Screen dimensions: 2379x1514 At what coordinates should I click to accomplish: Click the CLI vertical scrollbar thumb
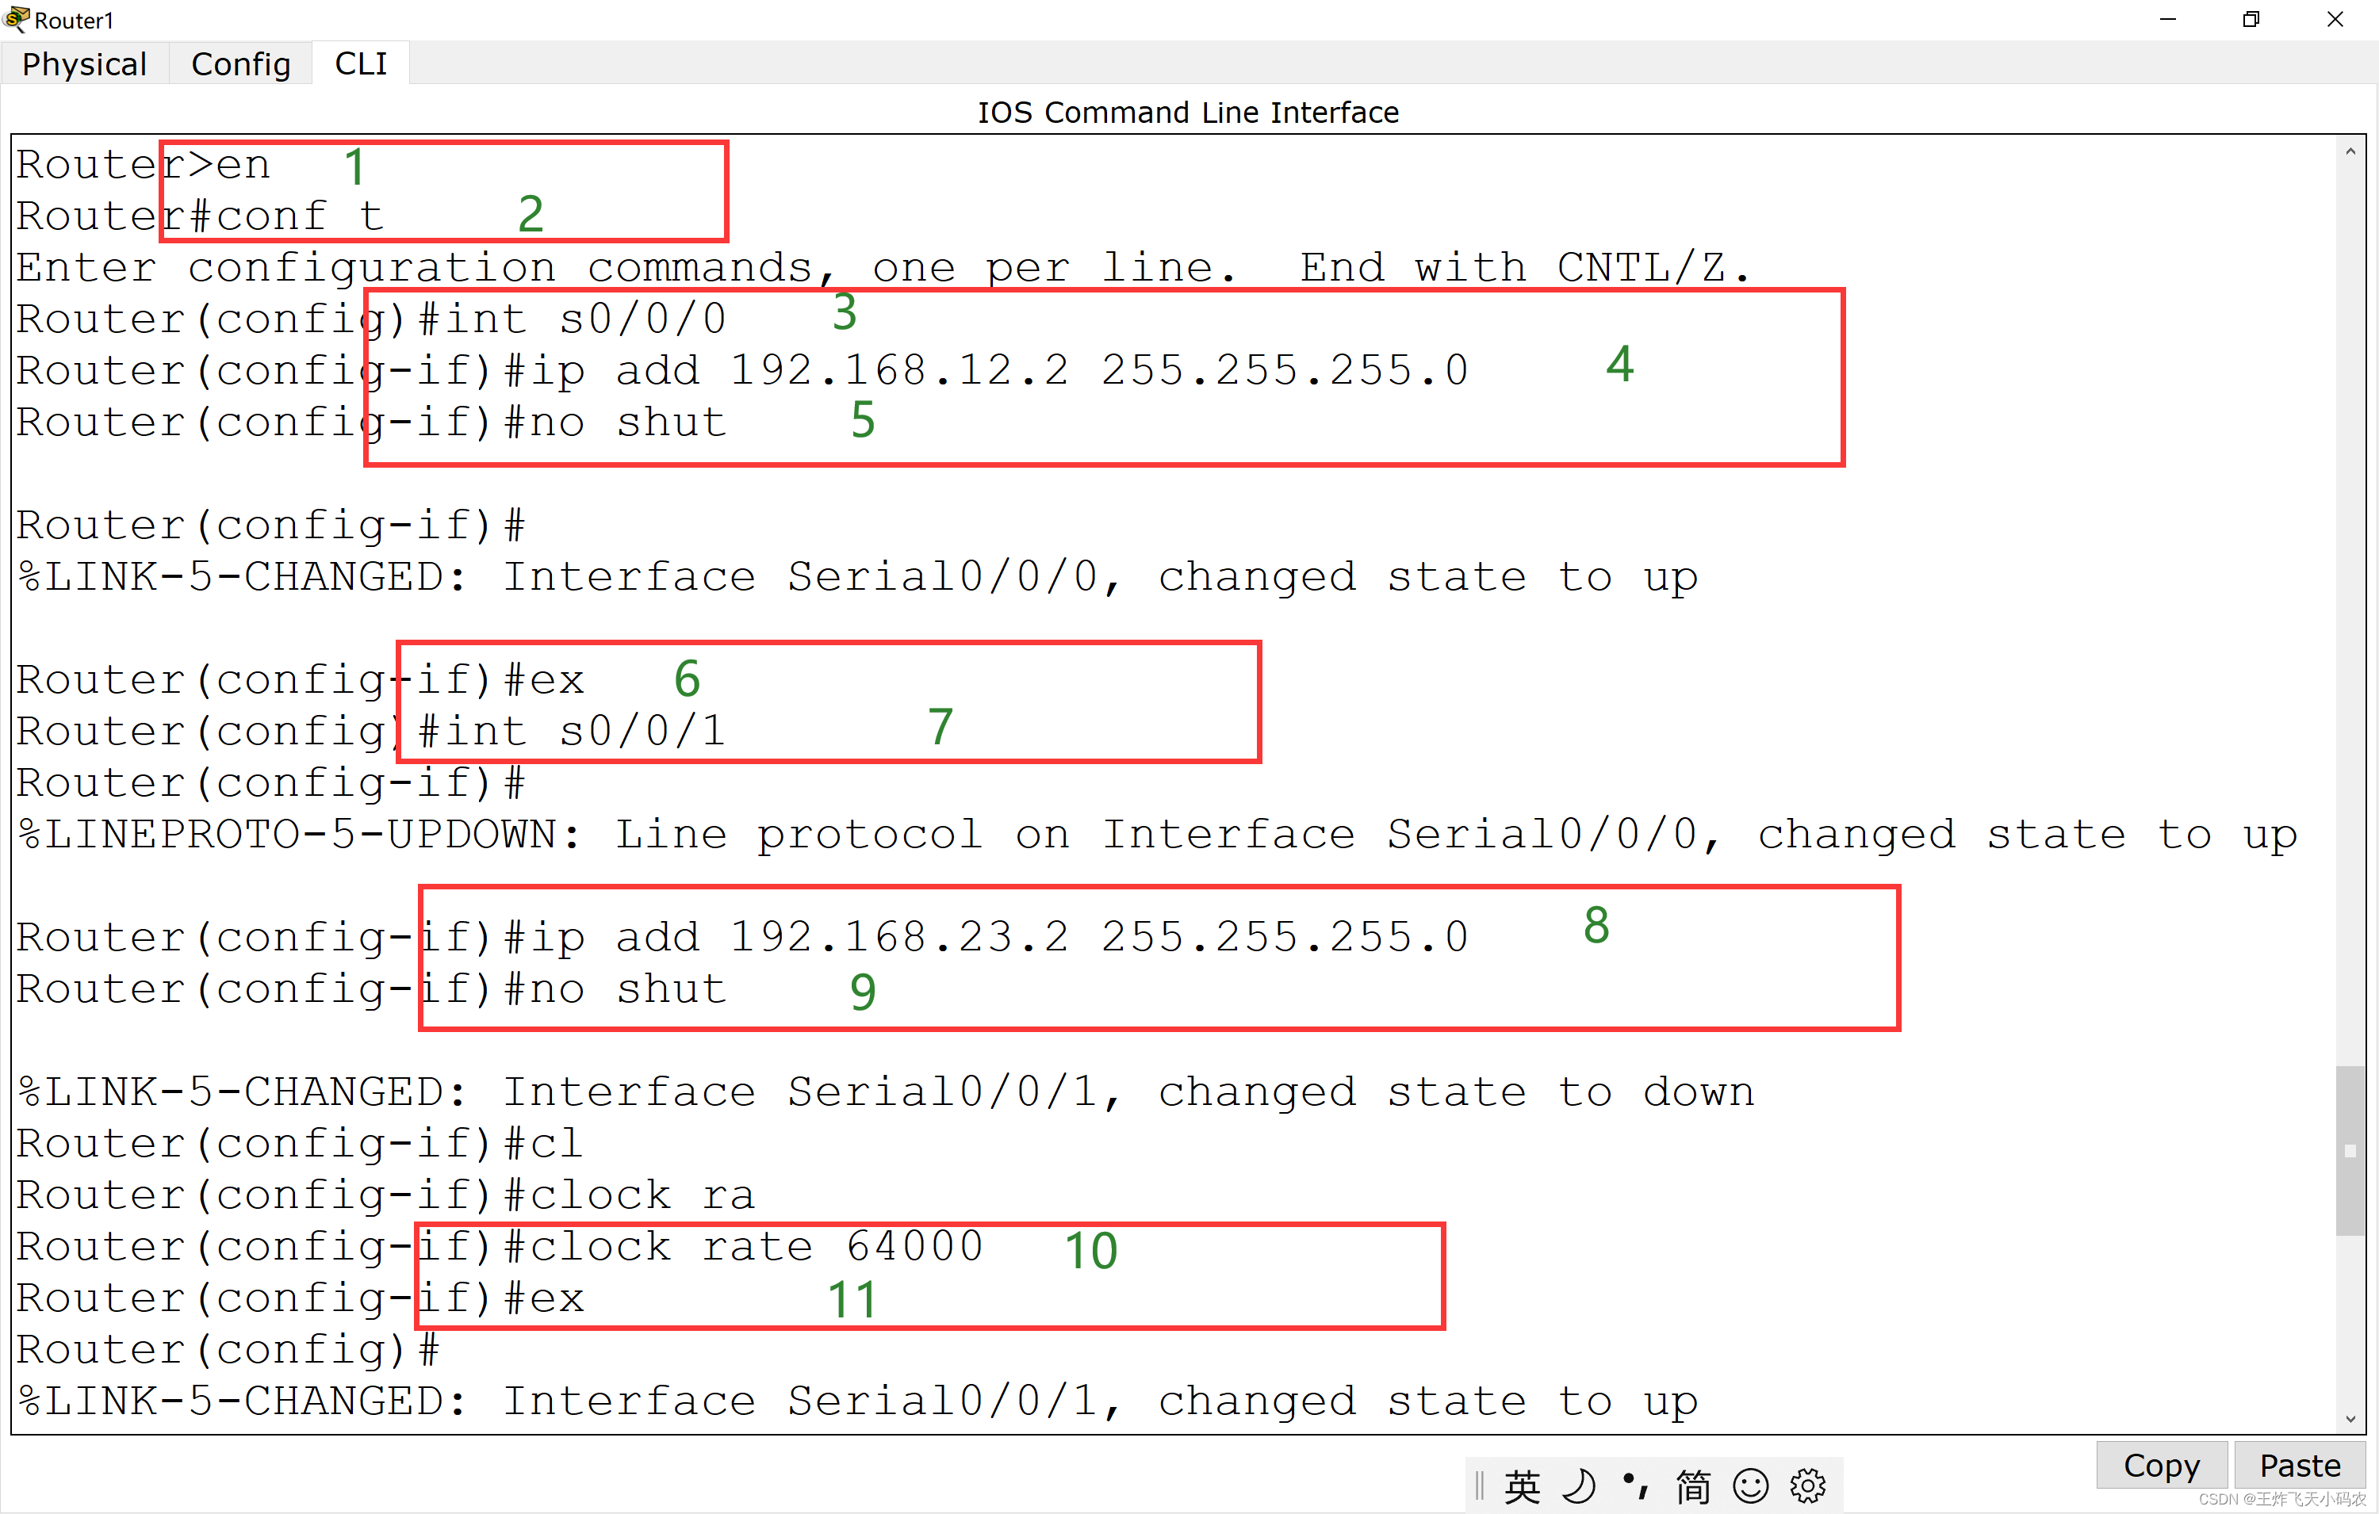coord(2350,1151)
